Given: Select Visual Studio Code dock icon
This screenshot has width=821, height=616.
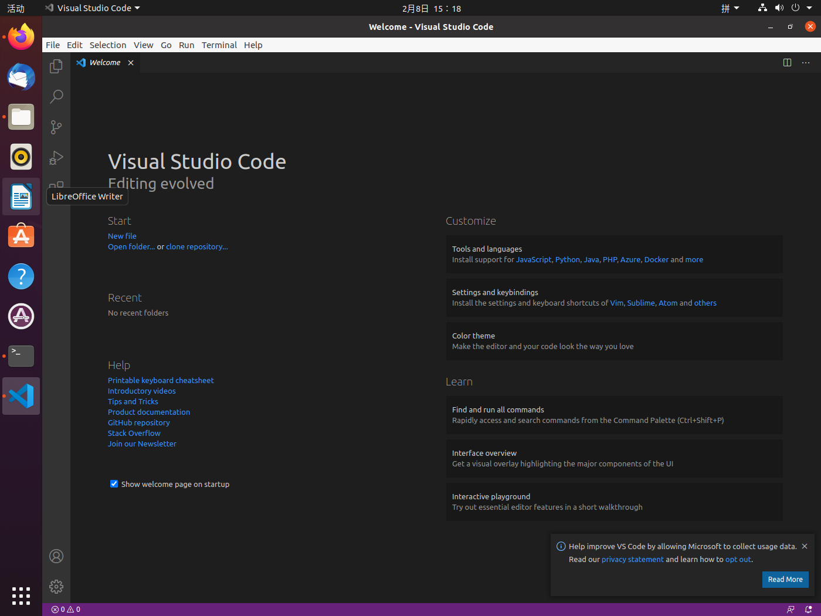Looking at the screenshot, I should pyautogui.click(x=21, y=396).
